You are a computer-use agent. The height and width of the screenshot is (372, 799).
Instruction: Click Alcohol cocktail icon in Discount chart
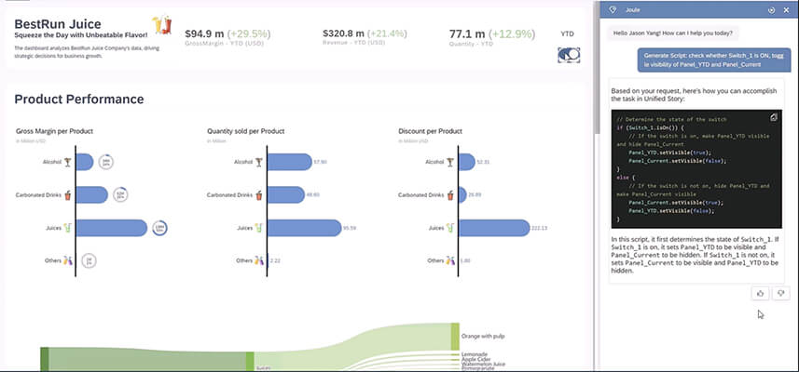pos(450,162)
